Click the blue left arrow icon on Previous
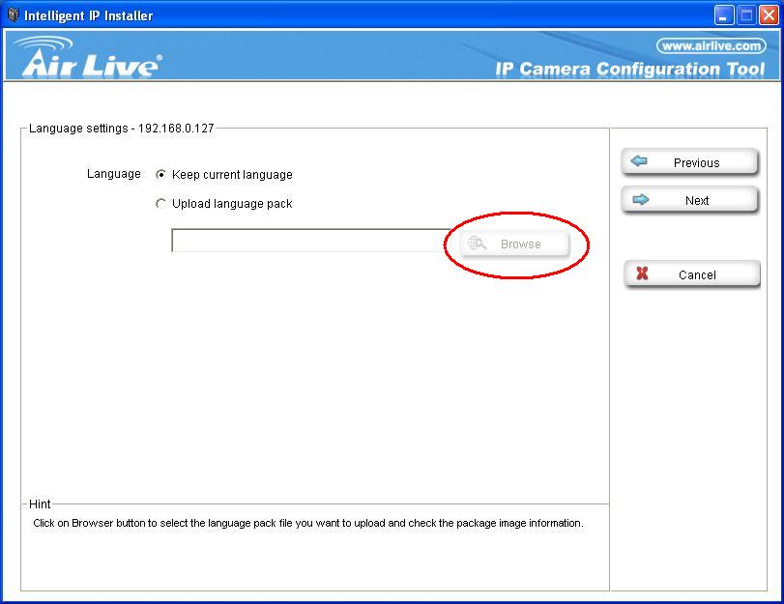The height and width of the screenshot is (604, 784). (x=639, y=162)
